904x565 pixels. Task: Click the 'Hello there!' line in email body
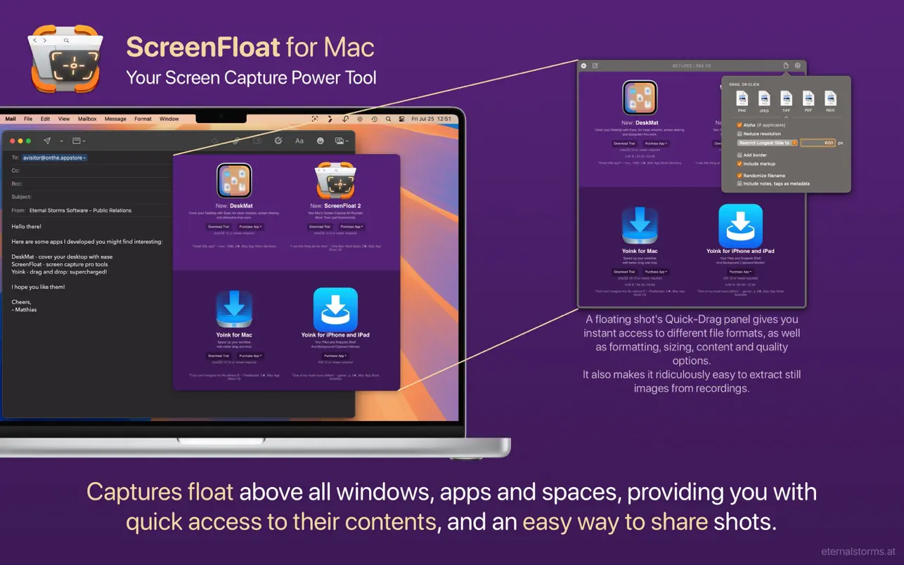[27, 226]
